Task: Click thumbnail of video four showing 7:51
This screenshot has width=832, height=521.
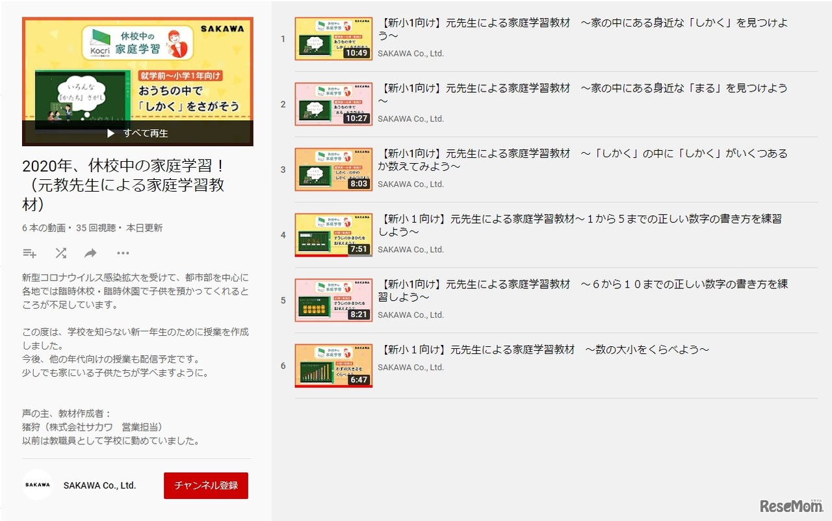Action: (333, 235)
